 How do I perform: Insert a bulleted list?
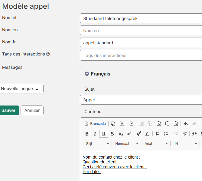pyautogui.click(x=166, y=134)
